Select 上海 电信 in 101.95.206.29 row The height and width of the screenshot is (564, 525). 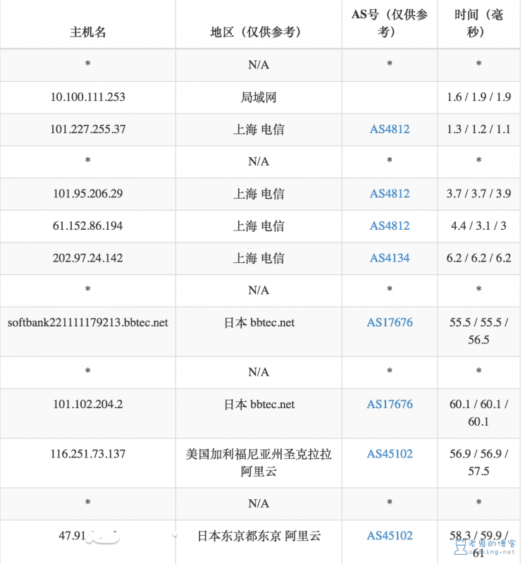coord(258,194)
